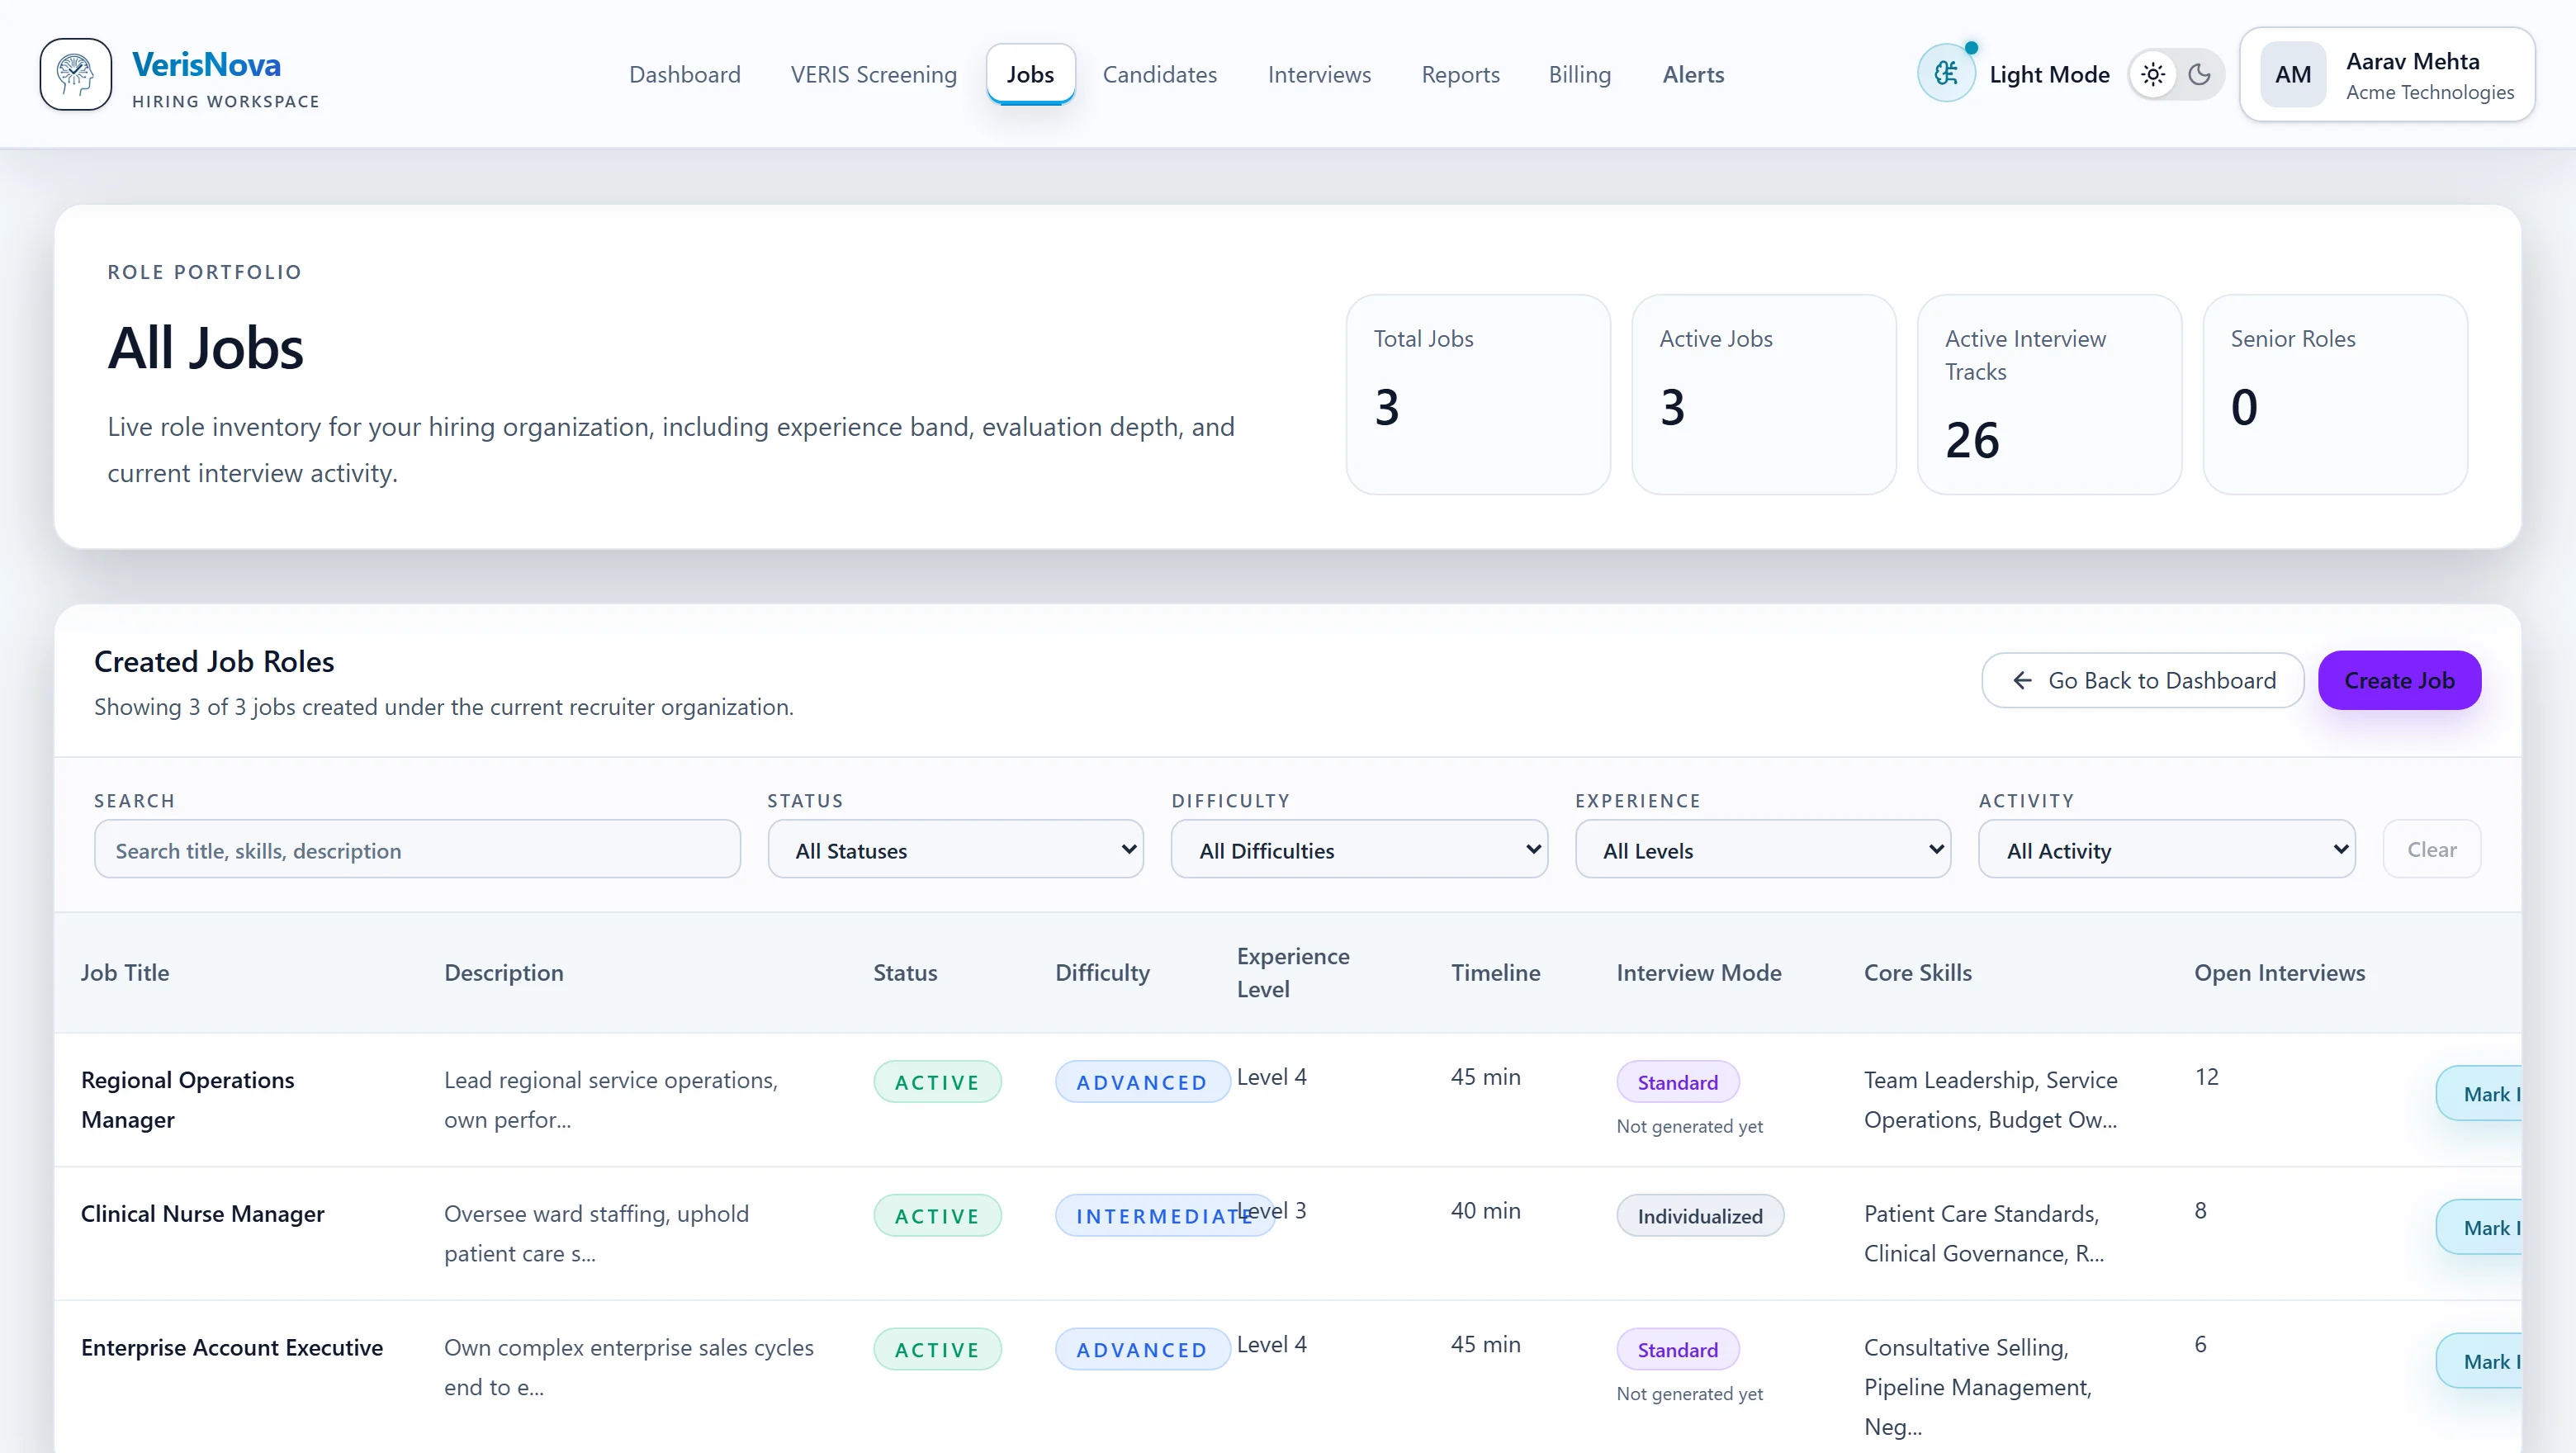
Task: Click the Status column header
Action: [x=905, y=972]
